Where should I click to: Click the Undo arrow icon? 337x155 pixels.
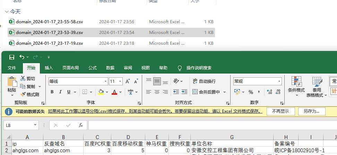tap(22, 57)
